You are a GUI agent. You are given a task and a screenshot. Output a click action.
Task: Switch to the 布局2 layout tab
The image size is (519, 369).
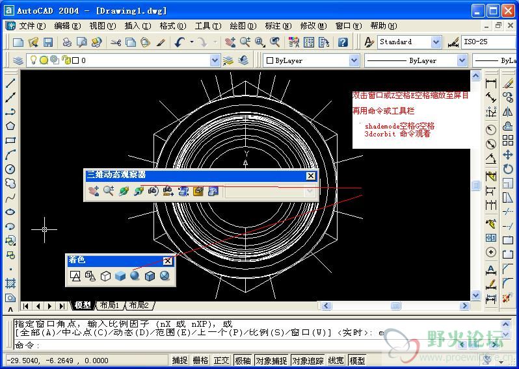click(x=139, y=305)
